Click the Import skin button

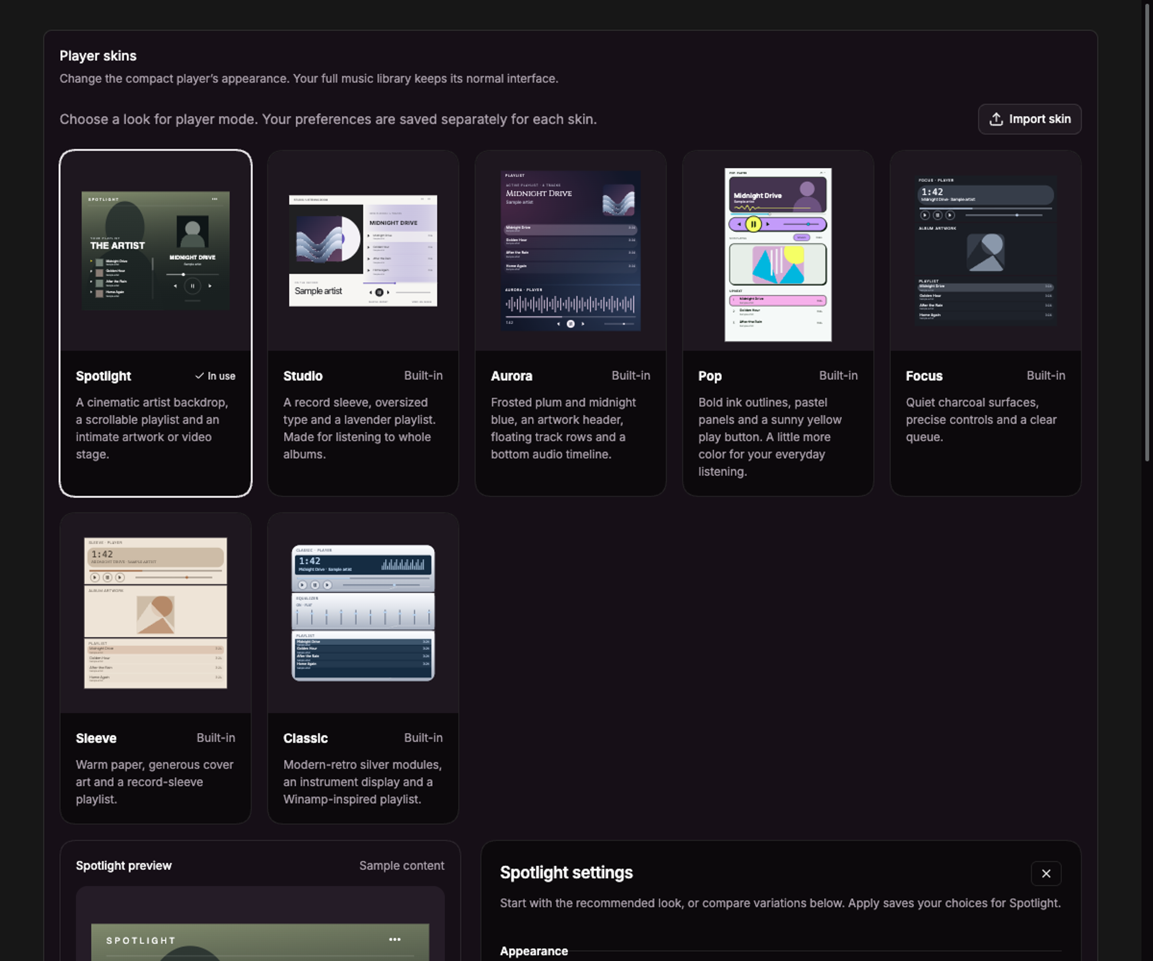coord(1030,119)
